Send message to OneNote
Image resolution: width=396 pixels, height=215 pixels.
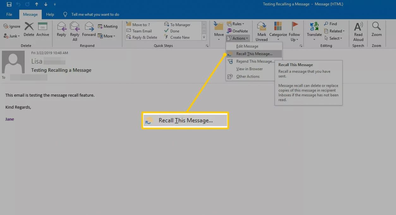pos(237,31)
